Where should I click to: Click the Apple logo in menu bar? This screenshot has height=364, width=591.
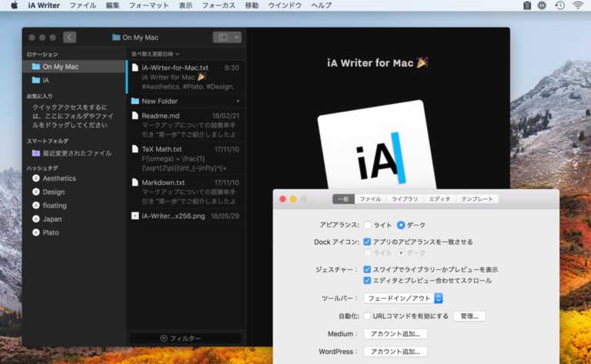pyautogui.click(x=14, y=5)
